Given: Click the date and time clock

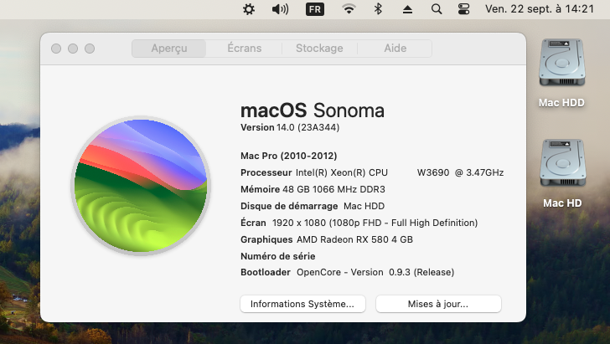Looking at the screenshot, I should 540,9.
